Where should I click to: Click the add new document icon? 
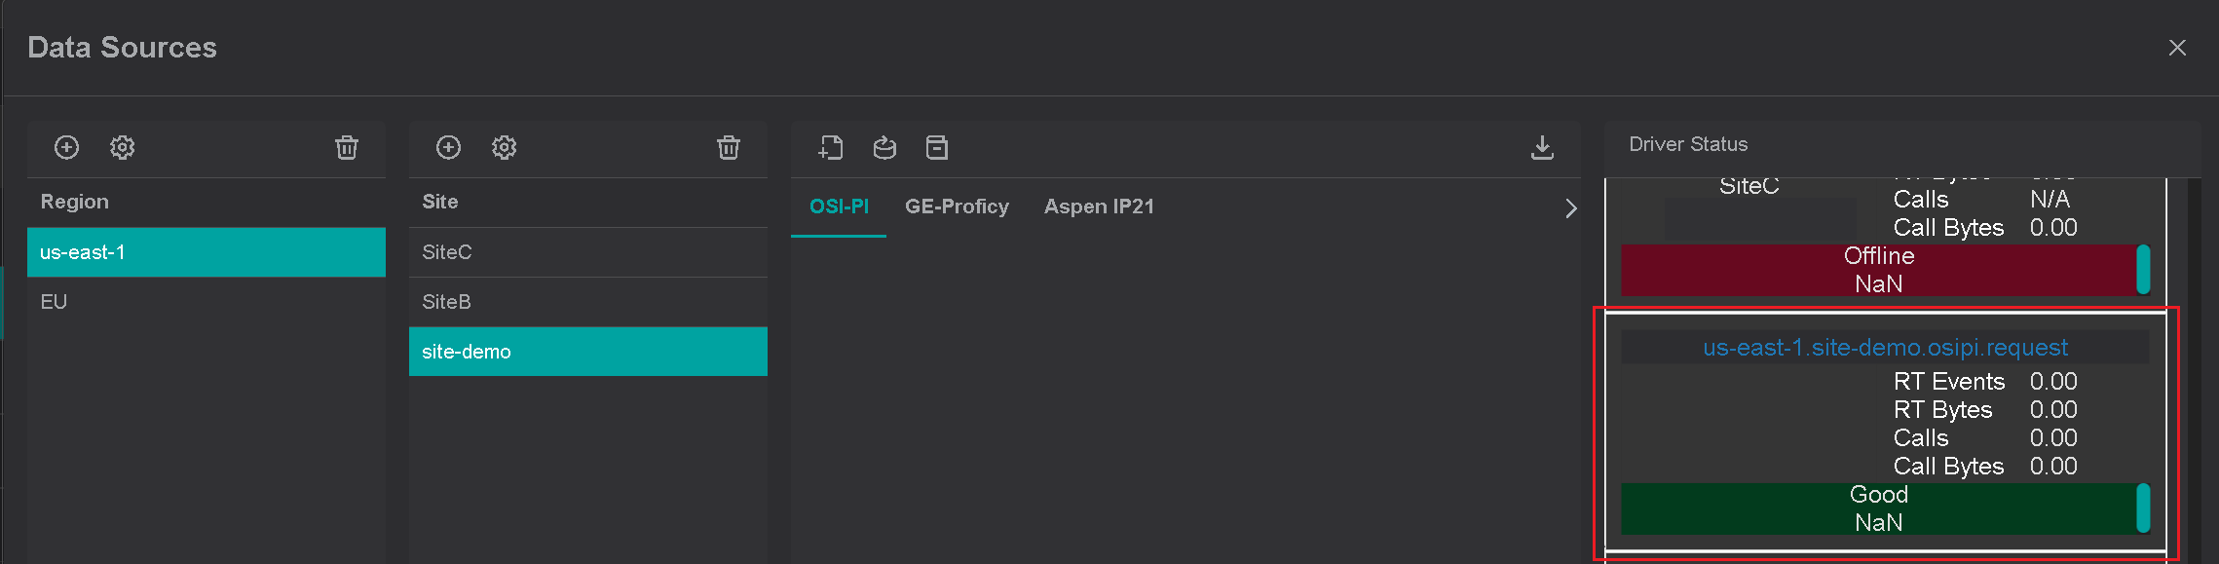pyautogui.click(x=831, y=147)
